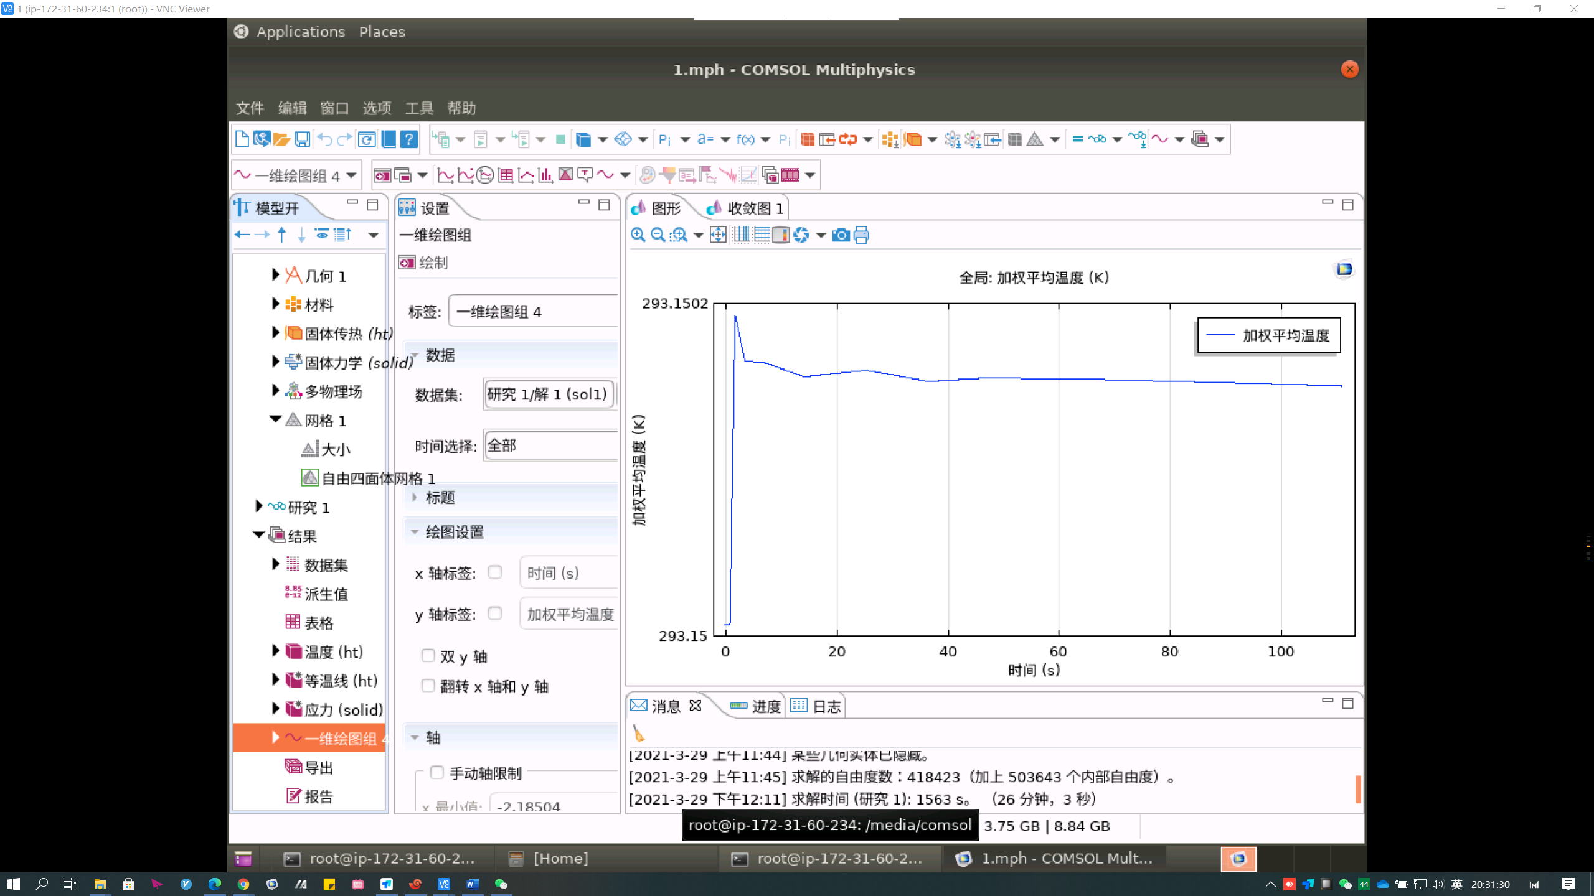Switch to the 日志 tab
Image resolution: width=1594 pixels, height=896 pixels.
click(x=816, y=706)
